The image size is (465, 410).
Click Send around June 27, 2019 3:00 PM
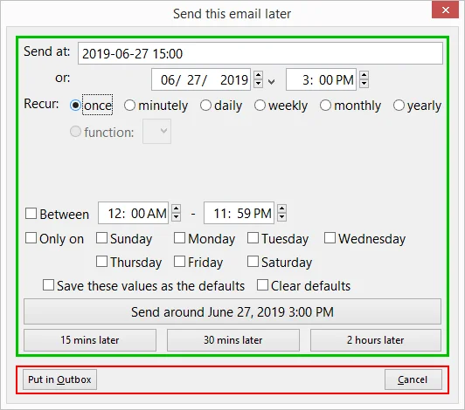click(x=232, y=311)
